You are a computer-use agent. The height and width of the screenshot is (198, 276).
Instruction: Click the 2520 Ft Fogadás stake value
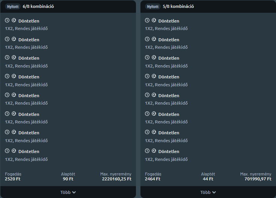12,179
